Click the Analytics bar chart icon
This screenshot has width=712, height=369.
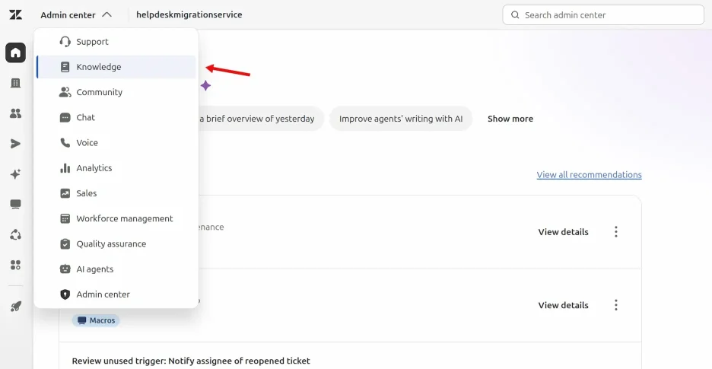coord(65,168)
